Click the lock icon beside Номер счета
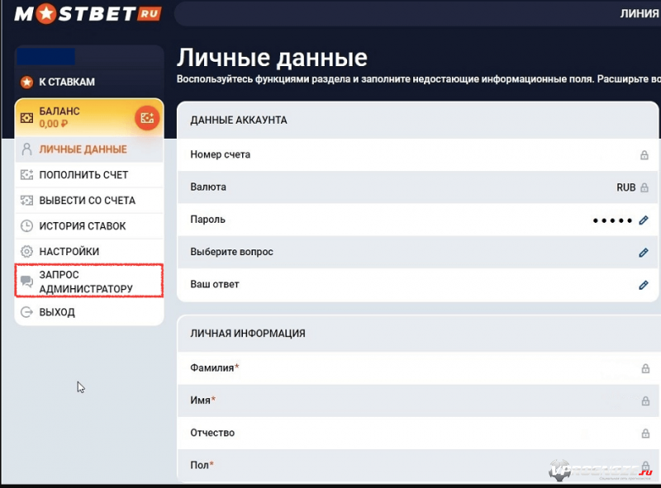 (644, 154)
